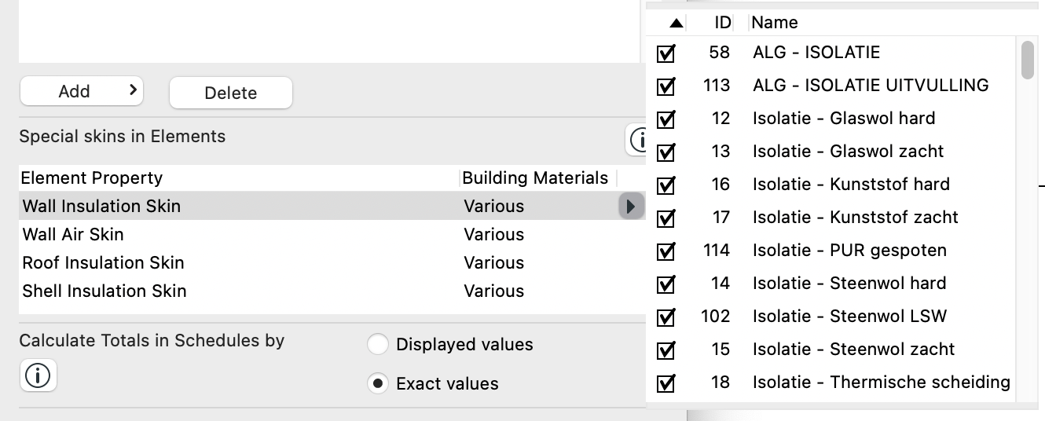Select Displayed values radio button
1045x421 pixels.
[x=378, y=345]
